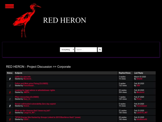
Task: Click the red status icon for EFGH Energy thread
Action: click(x=10, y=119)
